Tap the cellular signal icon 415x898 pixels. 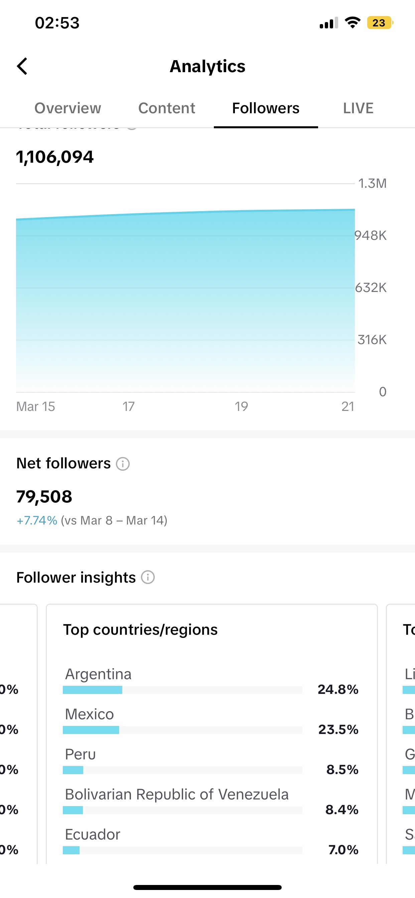(328, 23)
